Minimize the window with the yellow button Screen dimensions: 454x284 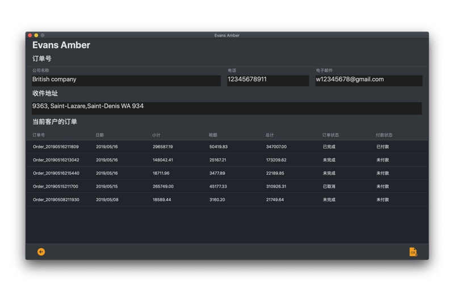coord(36,35)
